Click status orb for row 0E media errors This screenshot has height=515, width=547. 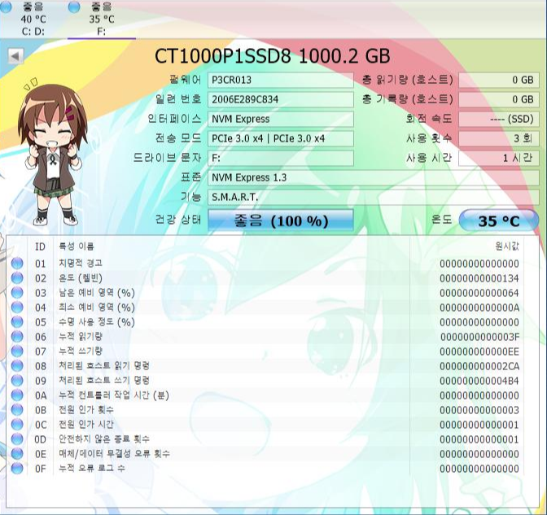pyautogui.click(x=17, y=454)
